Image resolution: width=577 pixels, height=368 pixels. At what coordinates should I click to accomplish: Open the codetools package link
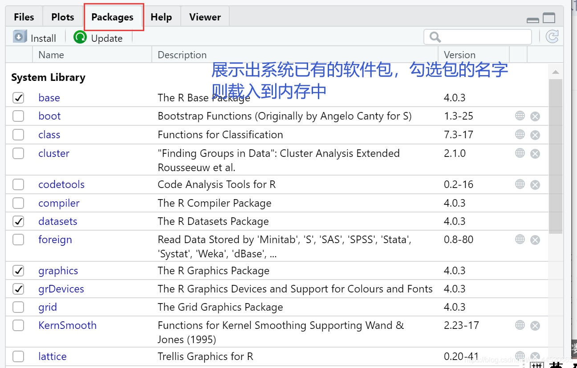[x=61, y=184]
